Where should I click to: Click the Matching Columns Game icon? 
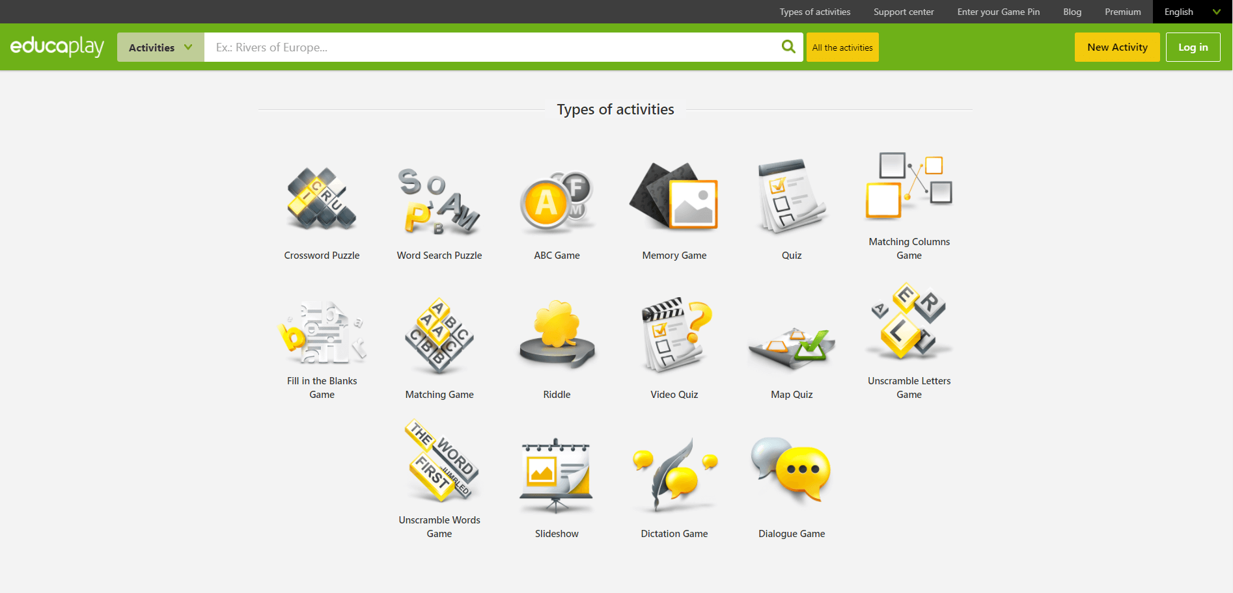(x=909, y=187)
